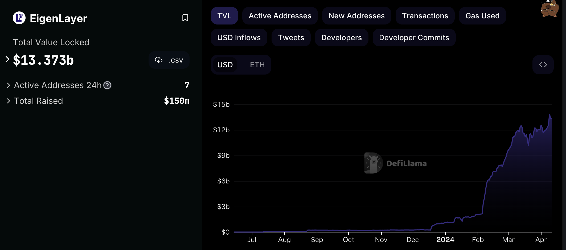Click the TVL peak point on chart
The height and width of the screenshot is (250, 566).
549,114
